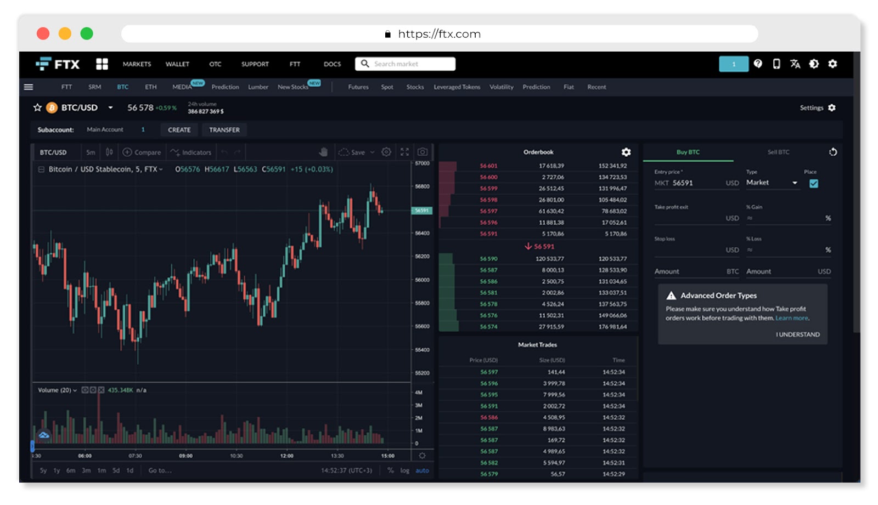878x505 pixels.
Task: Enter chart fullscreen mode
Action: pos(404,152)
